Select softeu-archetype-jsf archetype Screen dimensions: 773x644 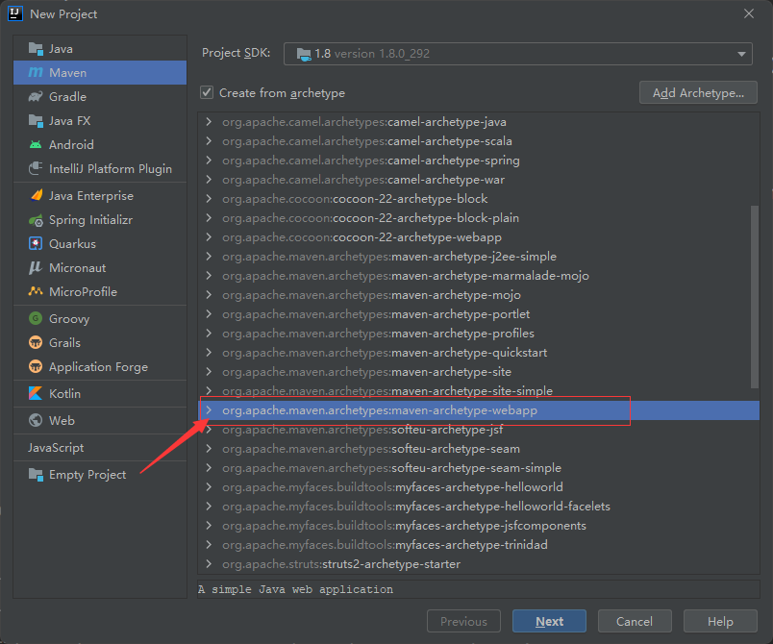pyautogui.click(x=478, y=429)
